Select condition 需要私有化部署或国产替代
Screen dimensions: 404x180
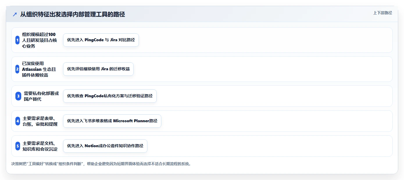41,96
